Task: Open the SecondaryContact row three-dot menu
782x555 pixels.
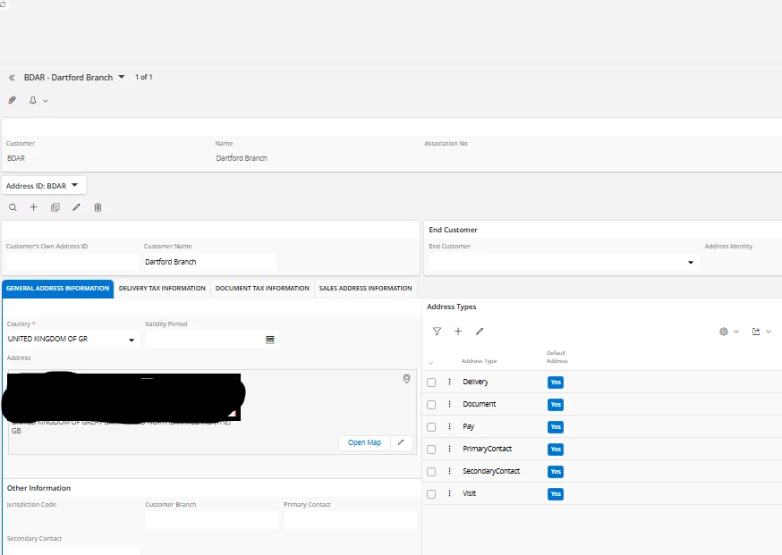Action: 449,471
